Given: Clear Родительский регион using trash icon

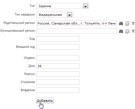Looking at the screenshot, I should [133, 23].
